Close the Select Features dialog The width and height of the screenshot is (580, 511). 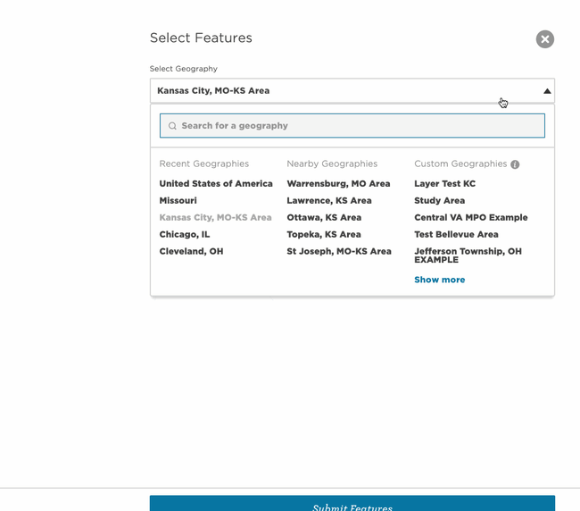[x=545, y=39]
